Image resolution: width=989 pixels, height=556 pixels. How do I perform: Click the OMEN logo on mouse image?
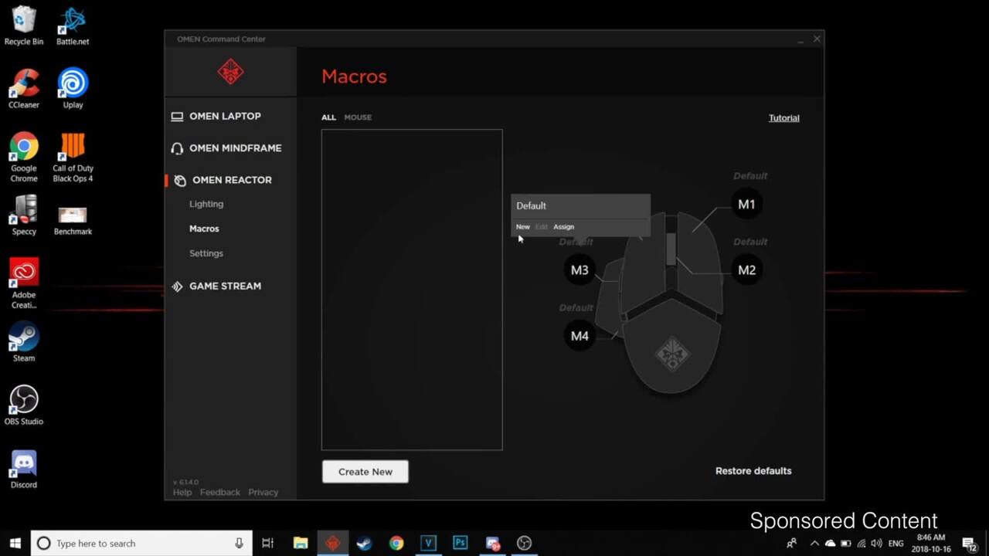point(671,354)
